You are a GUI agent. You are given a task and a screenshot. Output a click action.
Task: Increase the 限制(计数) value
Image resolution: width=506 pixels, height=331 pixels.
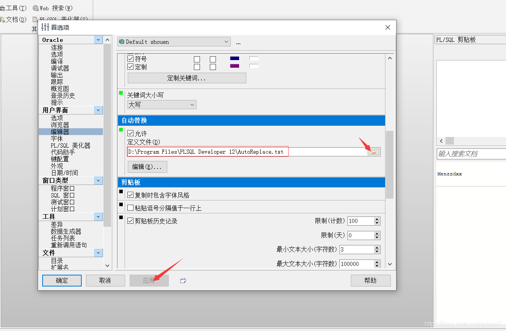tap(377, 219)
